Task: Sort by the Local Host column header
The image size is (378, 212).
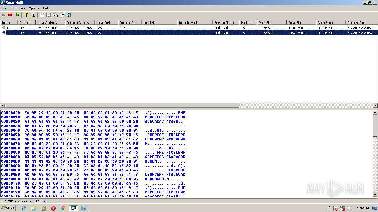Action: pyautogui.click(x=159, y=23)
